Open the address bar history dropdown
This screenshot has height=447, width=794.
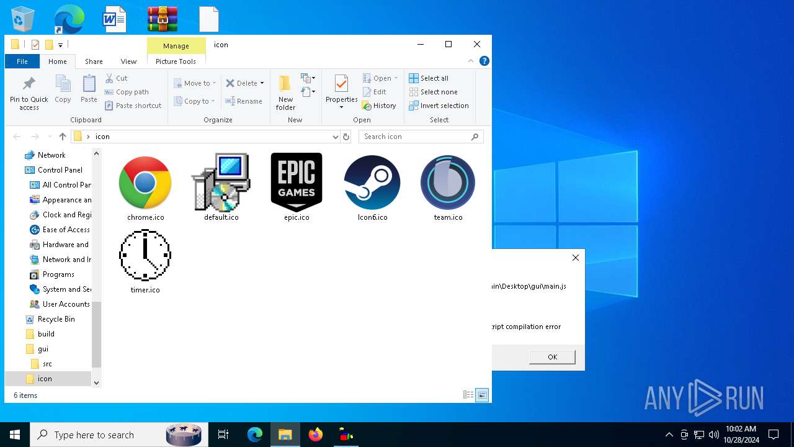(x=335, y=137)
